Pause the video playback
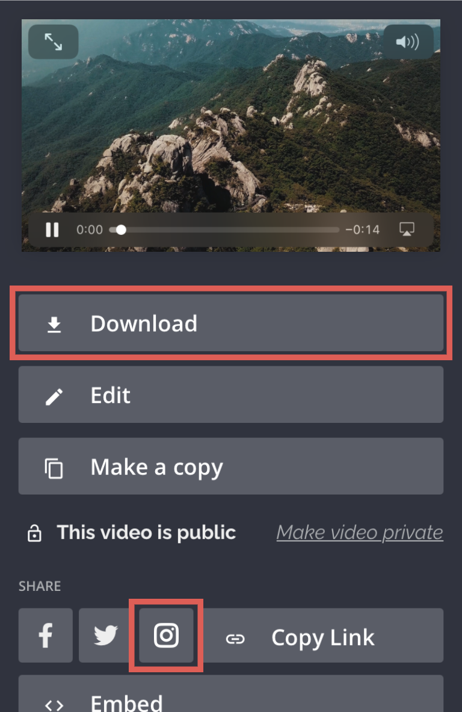Image resolution: width=462 pixels, height=712 pixels. [x=52, y=230]
